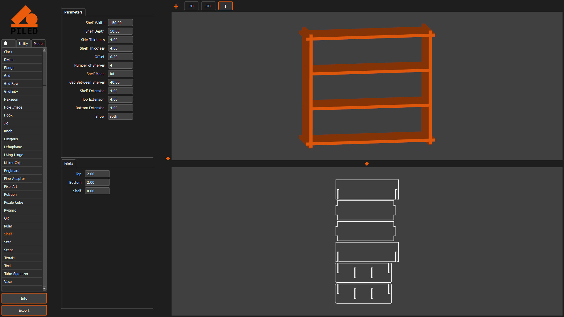Screen dimensions: 564x317
Task: Click the orange diamond handle between the two viewports
Action: click(367, 164)
